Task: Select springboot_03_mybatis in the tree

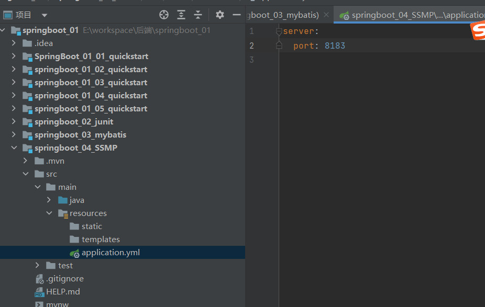Action: coord(81,134)
